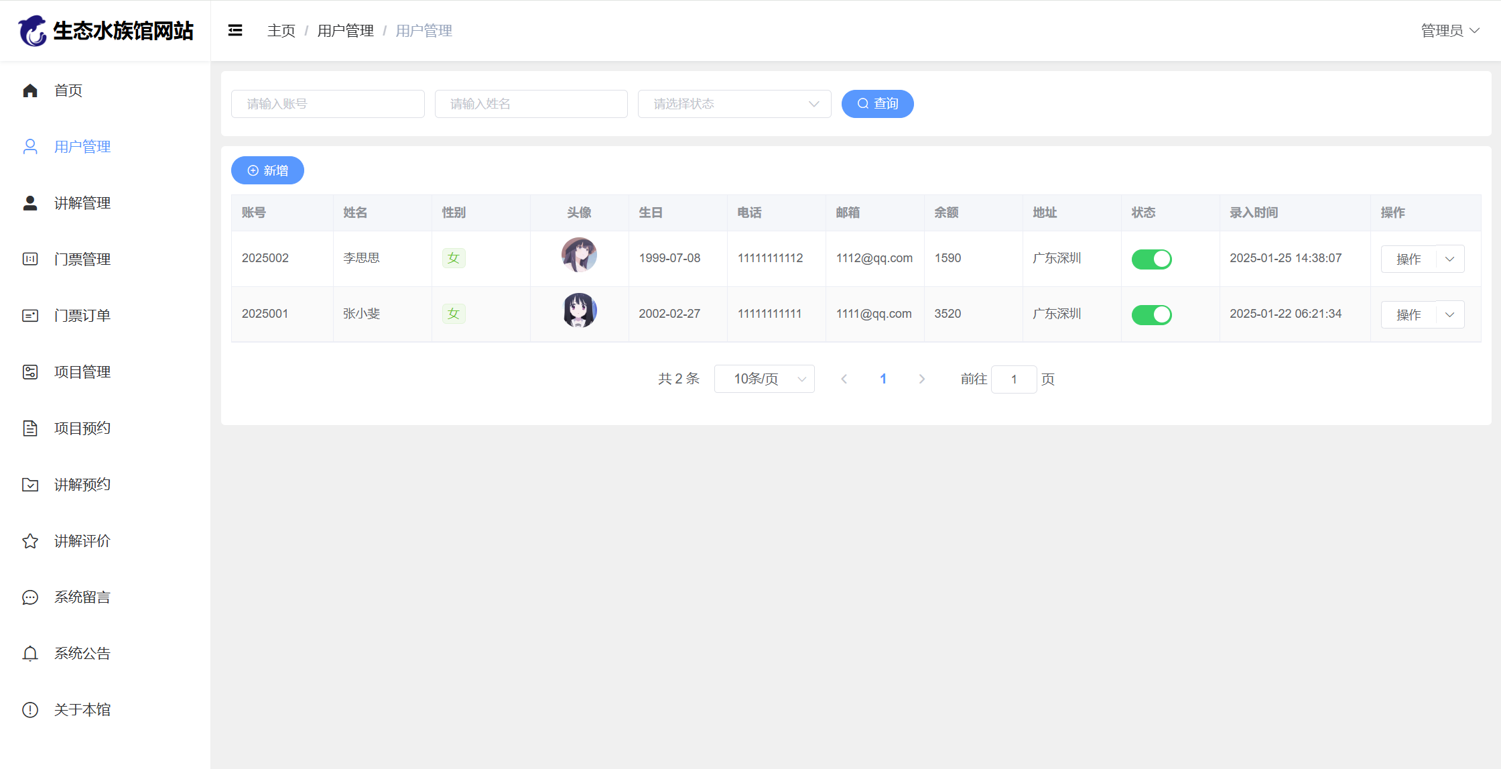Screen dimensions: 1501x769
Task: Click the 新增 add user button
Action: pos(267,170)
